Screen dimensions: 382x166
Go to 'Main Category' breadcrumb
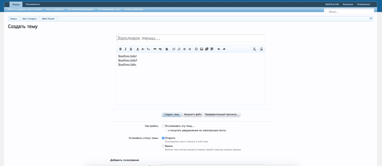point(30,19)
